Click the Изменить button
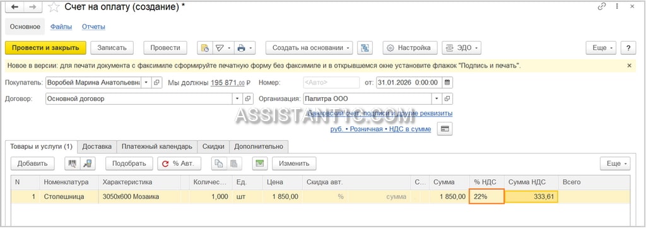Viewport: 646px width, 229px height. [x=294, y=163]
